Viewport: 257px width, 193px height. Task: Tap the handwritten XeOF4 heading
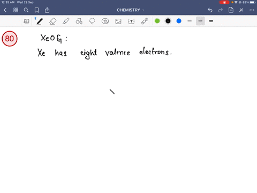pyautogui.click(x=54, y=39)
